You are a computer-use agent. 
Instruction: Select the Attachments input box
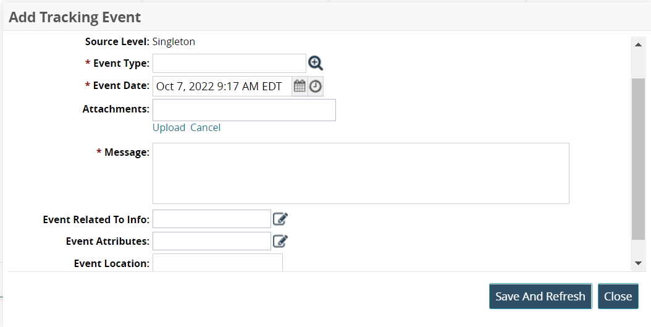[244, 109]
